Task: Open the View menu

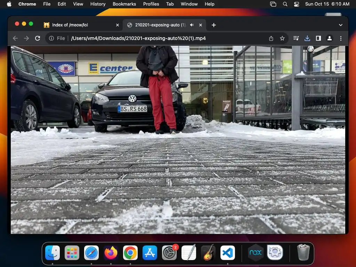Action: [78, 4]
